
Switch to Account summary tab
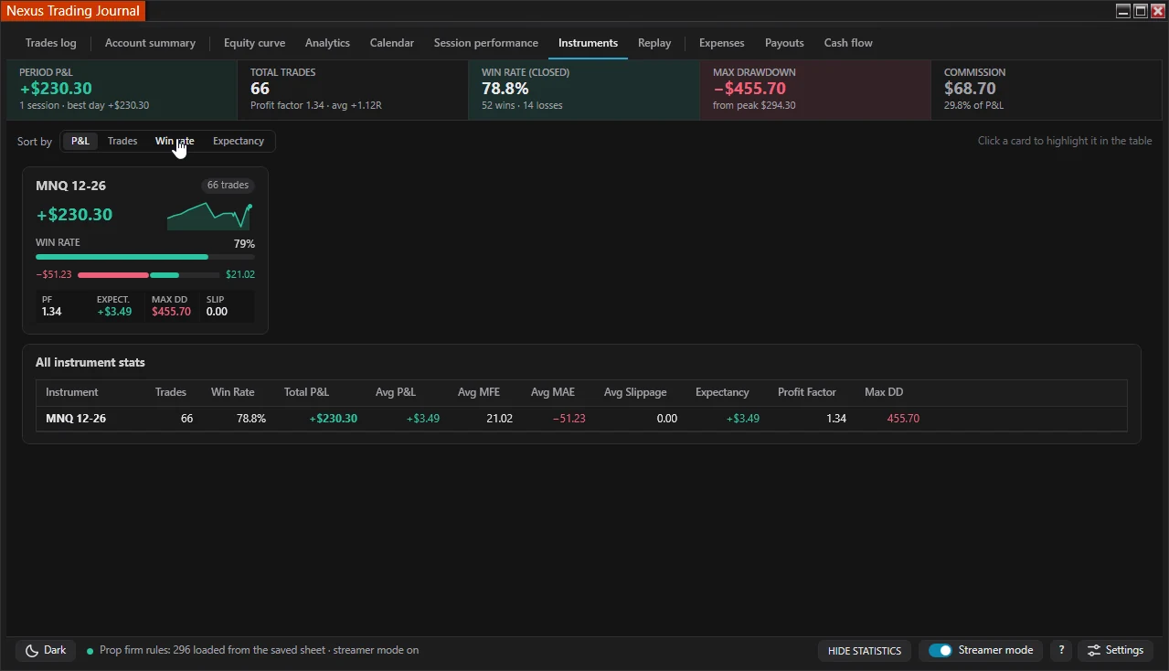(150, 43)
